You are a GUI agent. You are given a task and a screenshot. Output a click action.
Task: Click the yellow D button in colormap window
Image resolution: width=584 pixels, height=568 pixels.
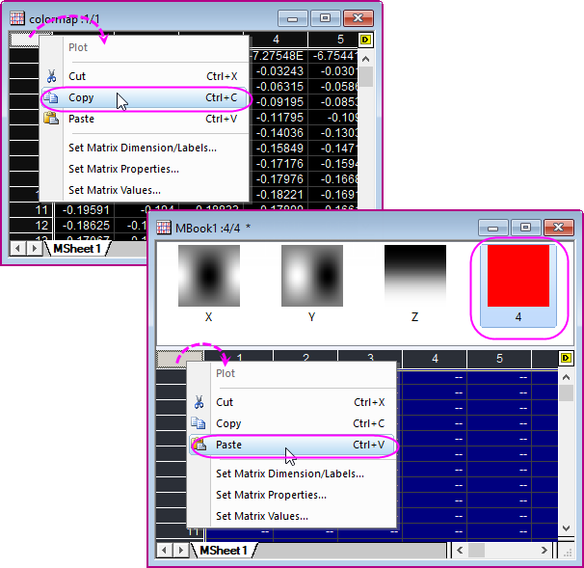(365, 40)
